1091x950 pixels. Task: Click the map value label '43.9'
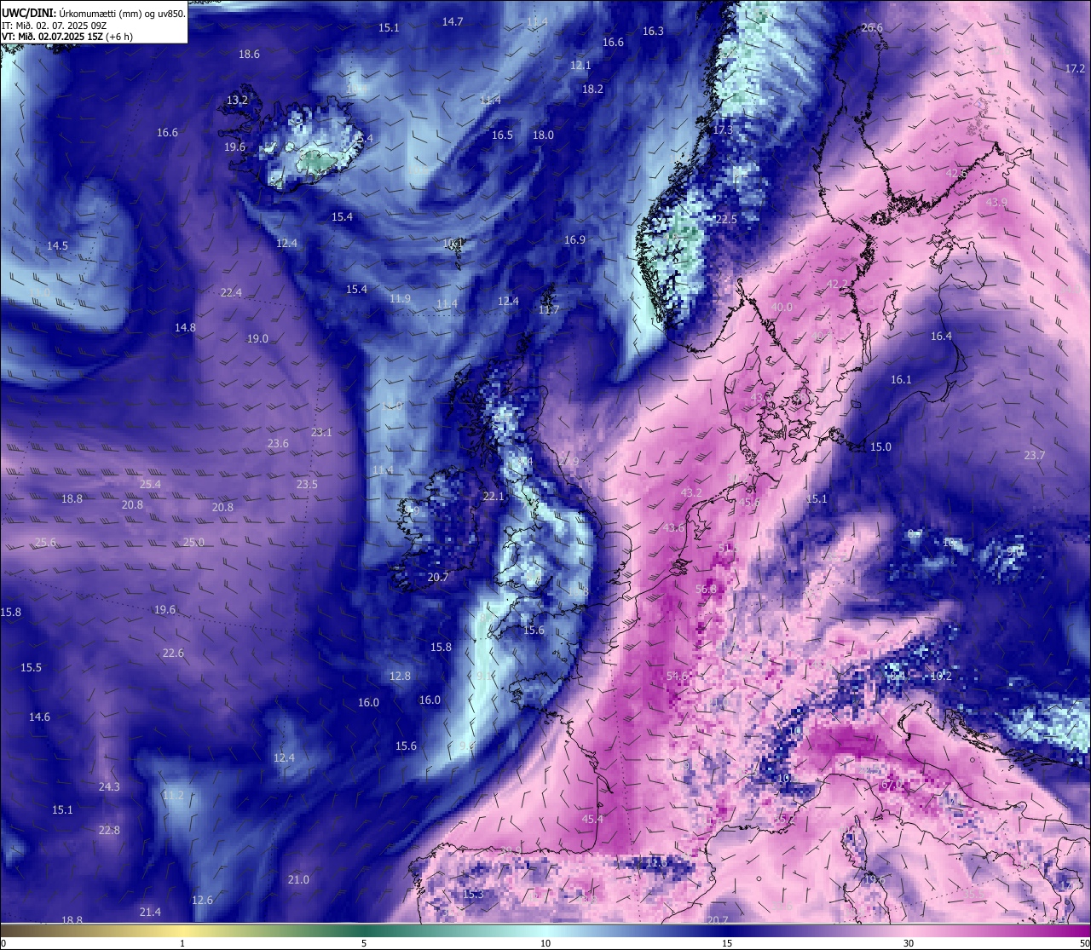pos(996,202)
